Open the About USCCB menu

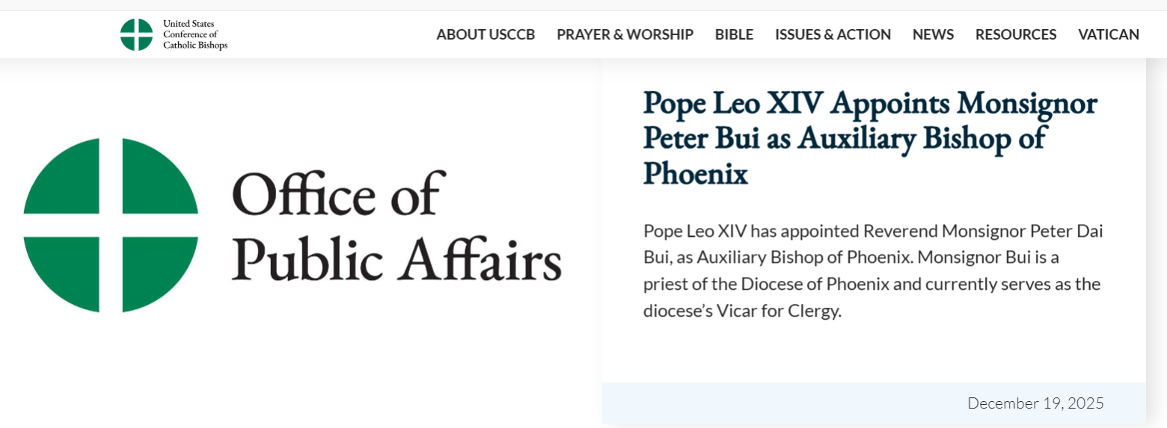[486, 34]
